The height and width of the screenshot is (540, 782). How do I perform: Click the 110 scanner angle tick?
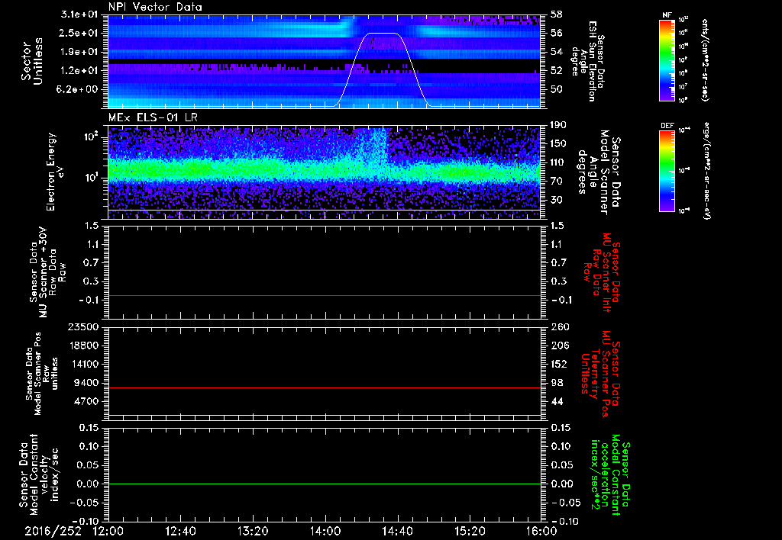(x=559, y=162)
